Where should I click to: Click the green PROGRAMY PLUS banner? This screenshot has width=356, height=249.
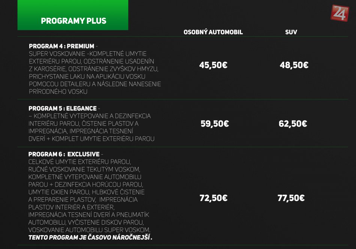[73, 15]
